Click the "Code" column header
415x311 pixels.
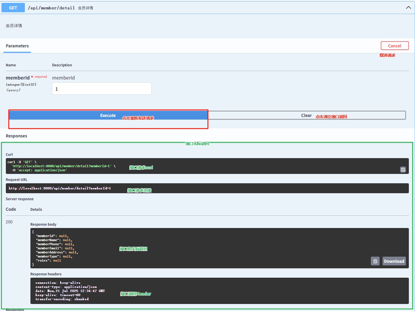(11, 209)
